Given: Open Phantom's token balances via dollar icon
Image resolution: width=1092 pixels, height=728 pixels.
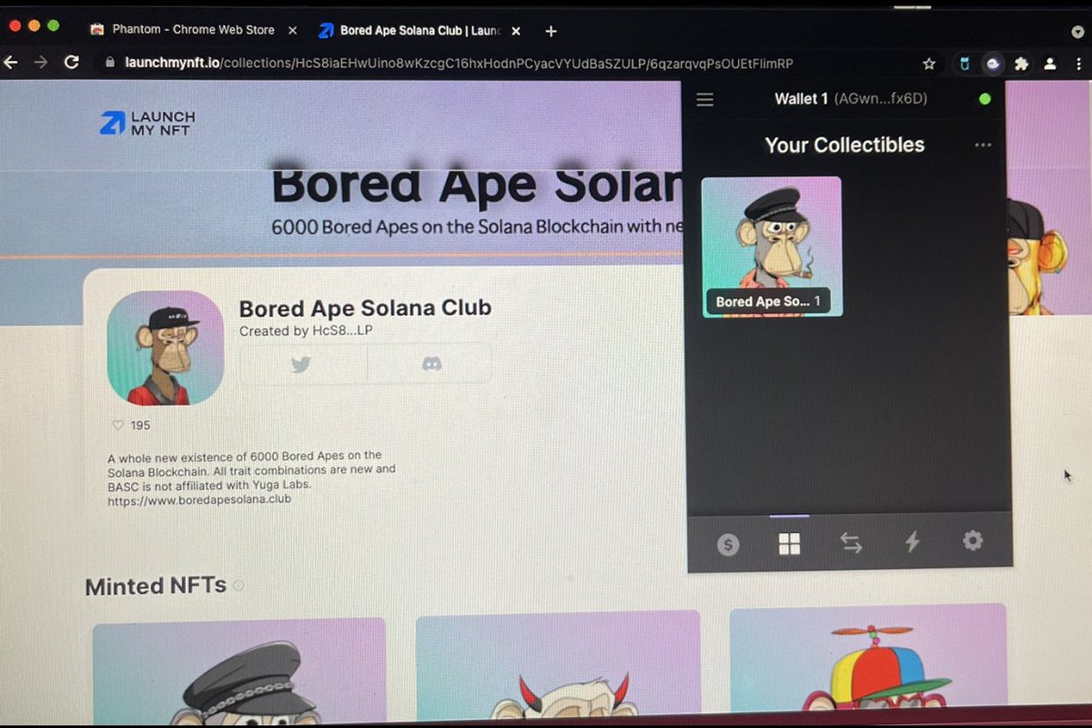Looking at the screenshot, I should 728,542.
